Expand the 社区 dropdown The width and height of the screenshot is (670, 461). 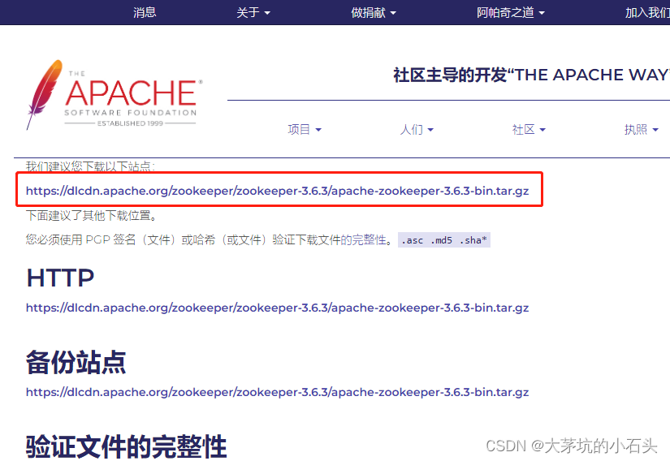pos(529,129)
